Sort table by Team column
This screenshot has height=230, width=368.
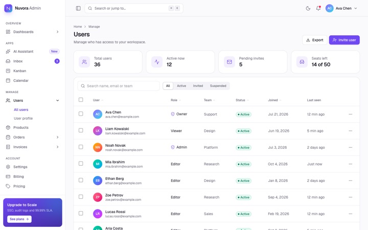click(x=209, y=100)
